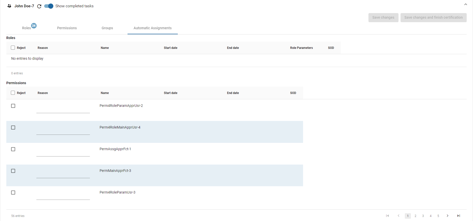Switch to the Permissions tab
This screenshot has width=473, height=221.
tap(67, 28)
